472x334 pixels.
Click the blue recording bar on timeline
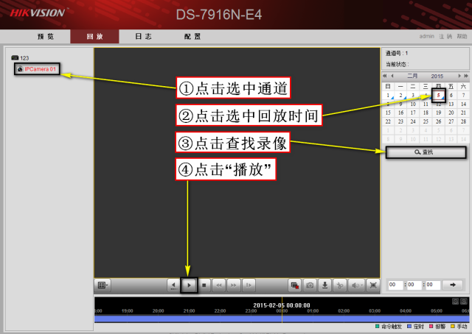coord(282,319)
